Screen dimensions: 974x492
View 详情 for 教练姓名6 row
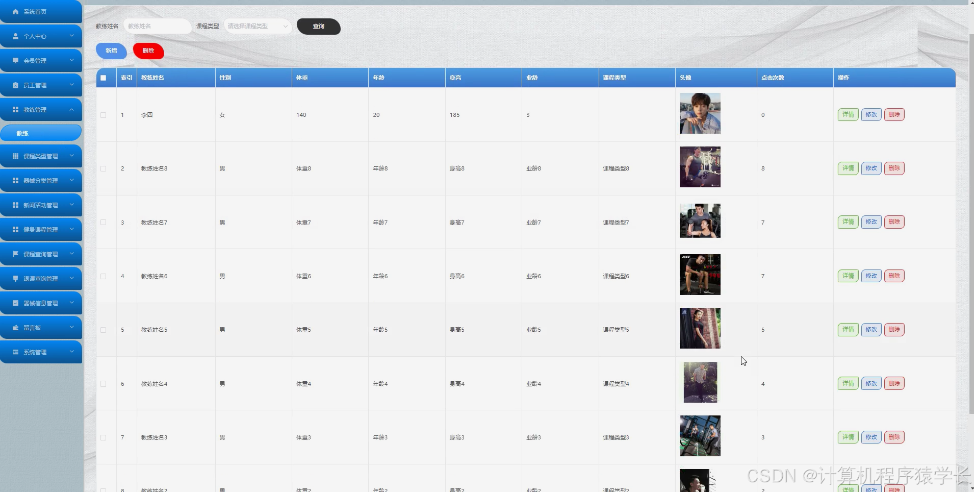click(x=848, y=276)
